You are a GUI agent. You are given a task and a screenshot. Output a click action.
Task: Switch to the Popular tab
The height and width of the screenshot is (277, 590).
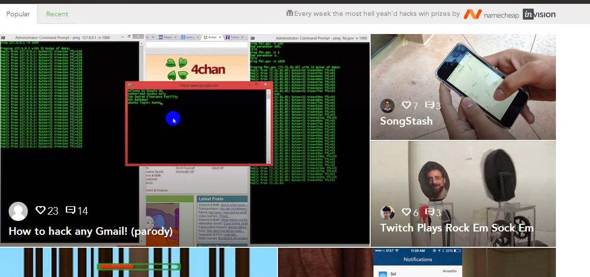18,14
